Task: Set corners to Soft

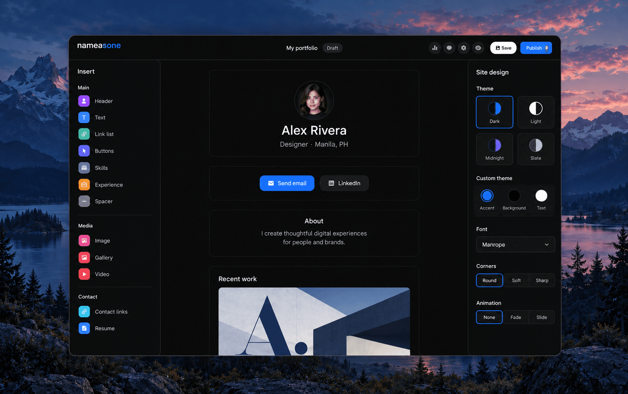Action: (516, 281)
